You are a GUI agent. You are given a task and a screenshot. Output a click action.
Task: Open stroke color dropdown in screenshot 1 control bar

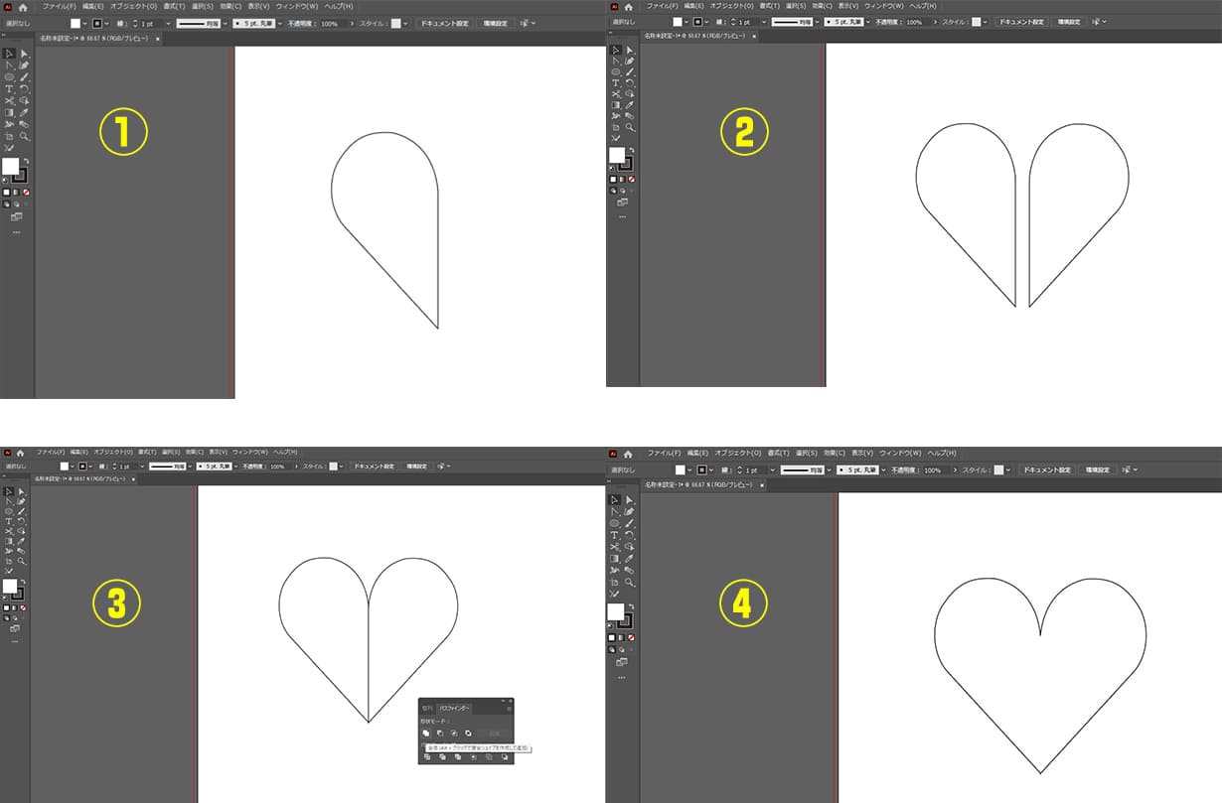(x=106, y=22)
